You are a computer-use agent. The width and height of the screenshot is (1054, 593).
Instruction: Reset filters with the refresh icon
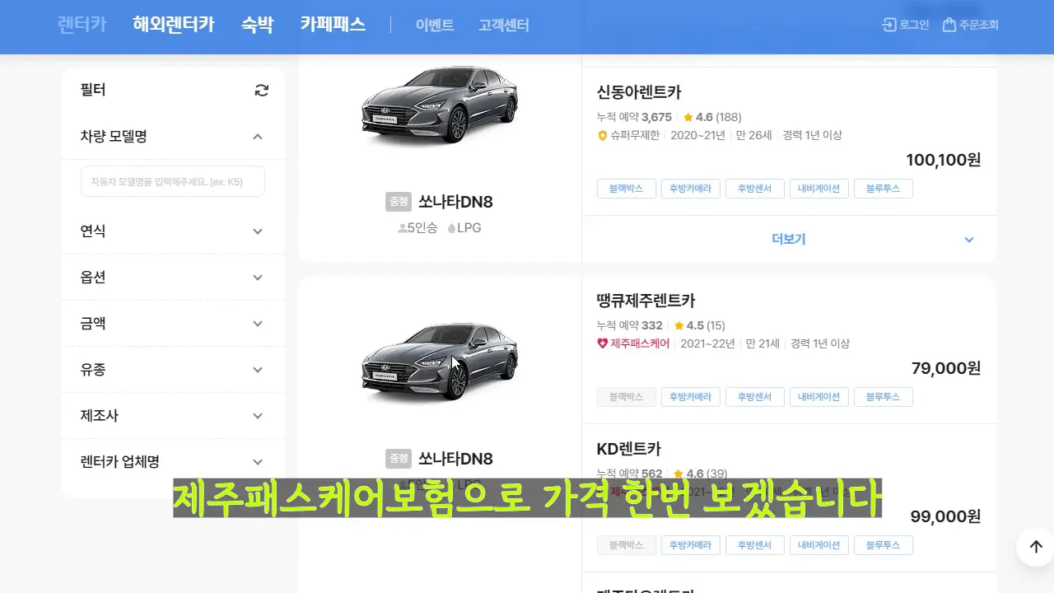(262, 91)
